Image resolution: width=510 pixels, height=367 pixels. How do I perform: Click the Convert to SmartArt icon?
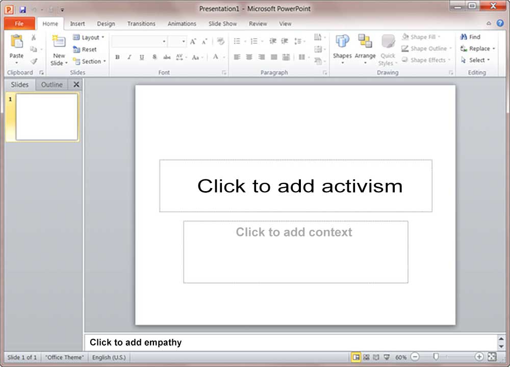click(318, 61)
